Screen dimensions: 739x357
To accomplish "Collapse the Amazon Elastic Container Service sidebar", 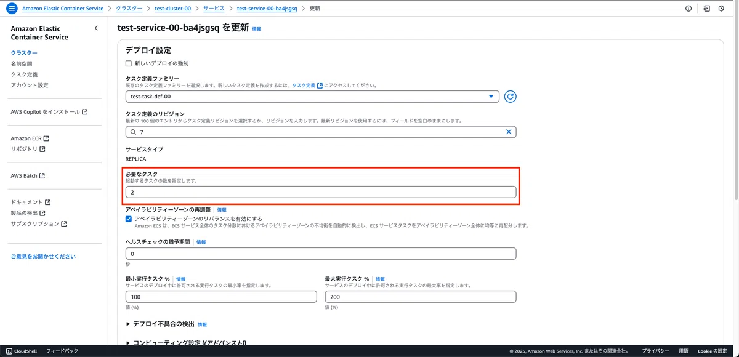I will click(96, 28).
